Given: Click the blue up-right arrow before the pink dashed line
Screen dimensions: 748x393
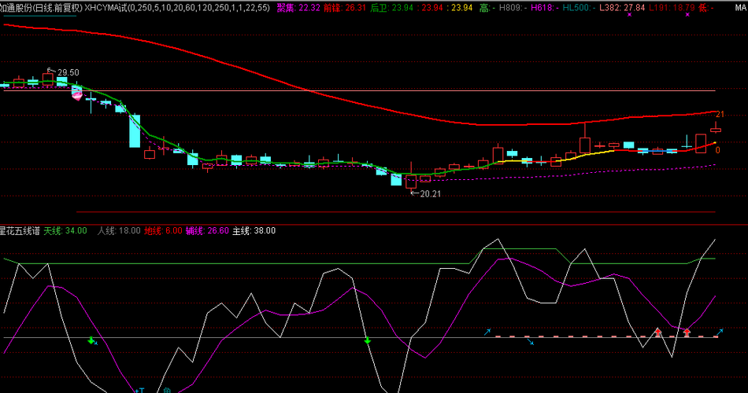Looking at the screenshot, I should pyautogui.click(x=487, y=332).
